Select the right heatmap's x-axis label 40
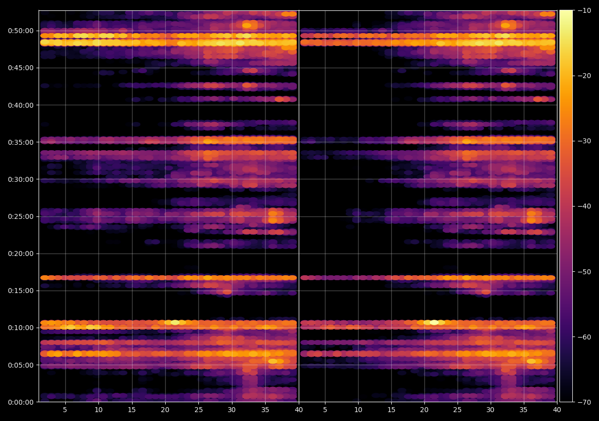The height and width of the screenshot is (421, 599). click(557, 410)
